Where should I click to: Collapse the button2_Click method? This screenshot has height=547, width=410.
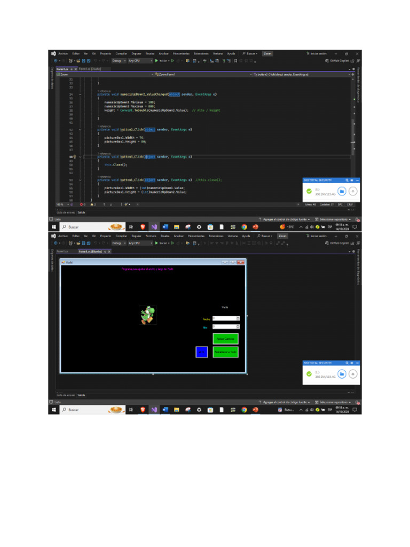(x=80, y=130)
